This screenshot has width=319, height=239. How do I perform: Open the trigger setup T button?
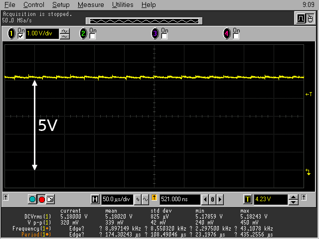248,199
